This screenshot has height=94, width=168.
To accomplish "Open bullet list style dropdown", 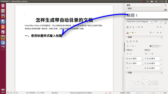I will click(x=130, y=46).
